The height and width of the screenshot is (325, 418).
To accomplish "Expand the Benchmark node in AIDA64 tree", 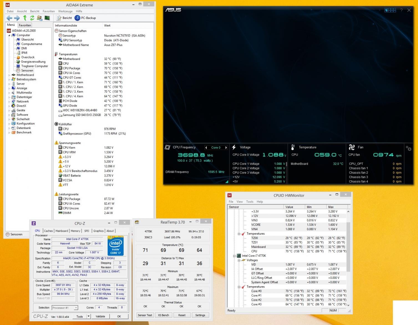I will [9, 133].
